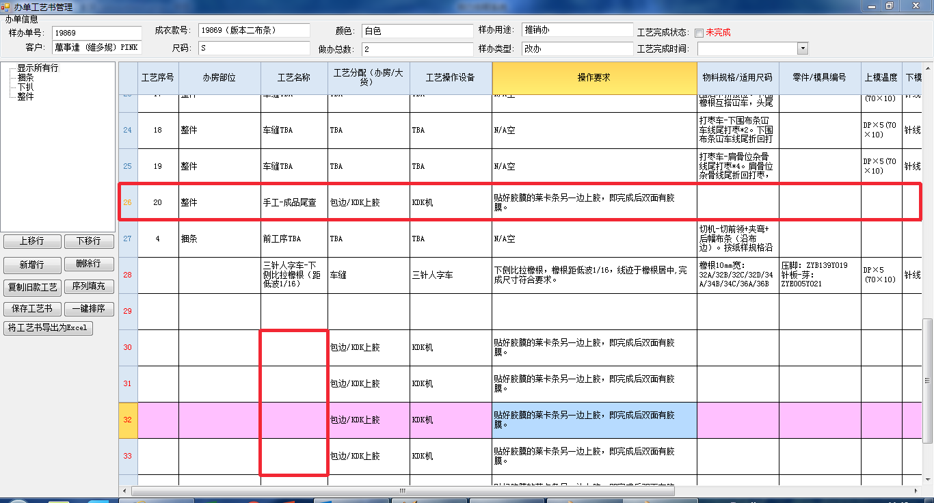Click the 颜色 field showing 白色

[417, 32]
